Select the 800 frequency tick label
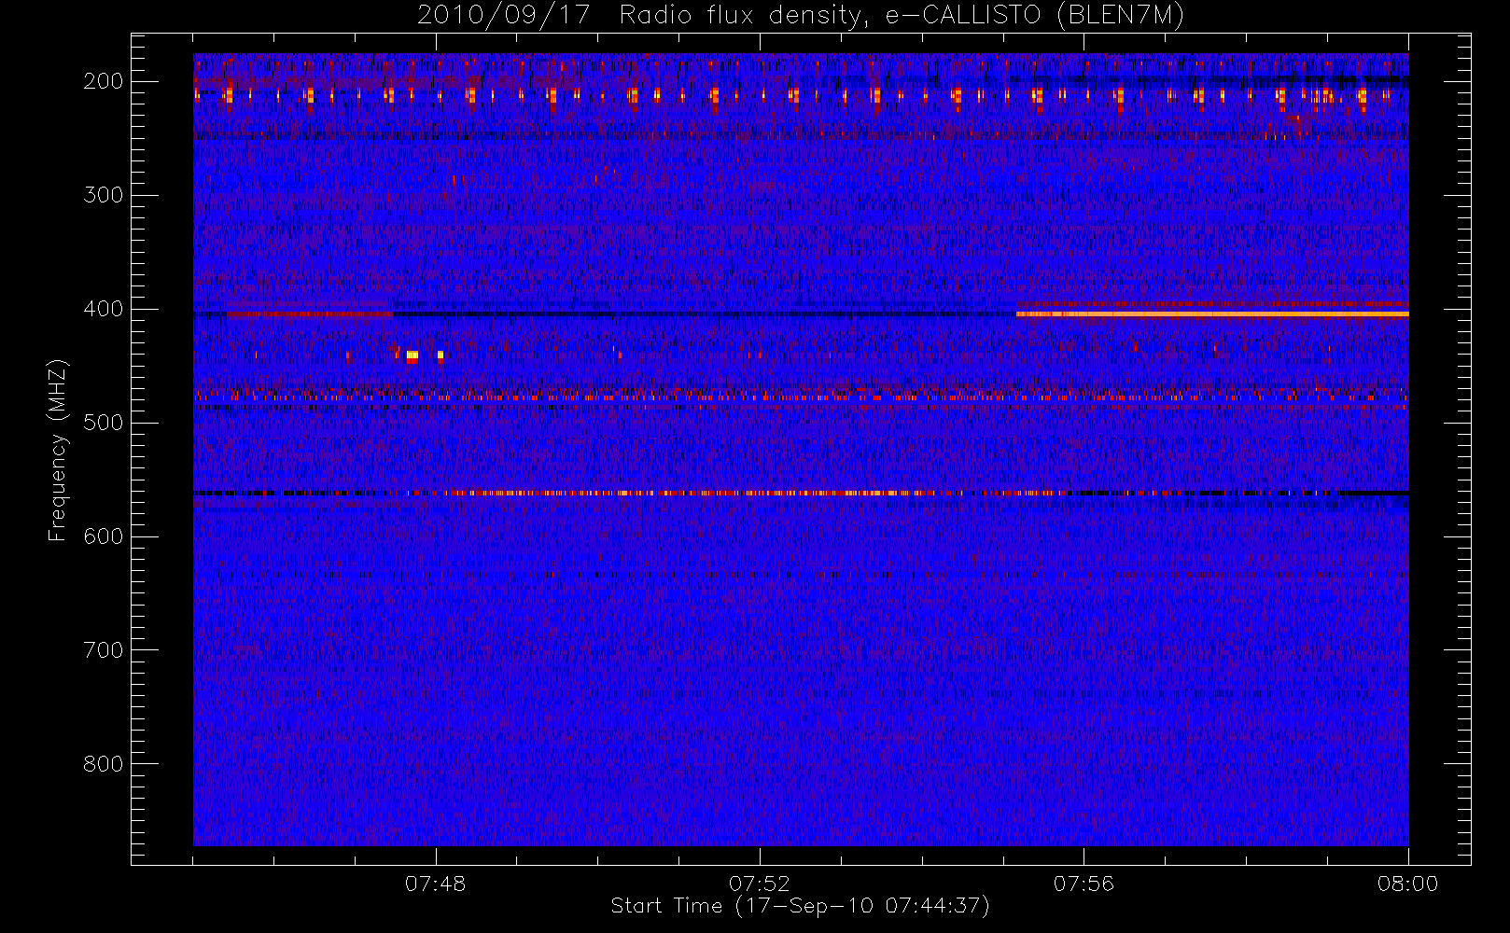Viewport: 1510px width, 933px height. 104,764
